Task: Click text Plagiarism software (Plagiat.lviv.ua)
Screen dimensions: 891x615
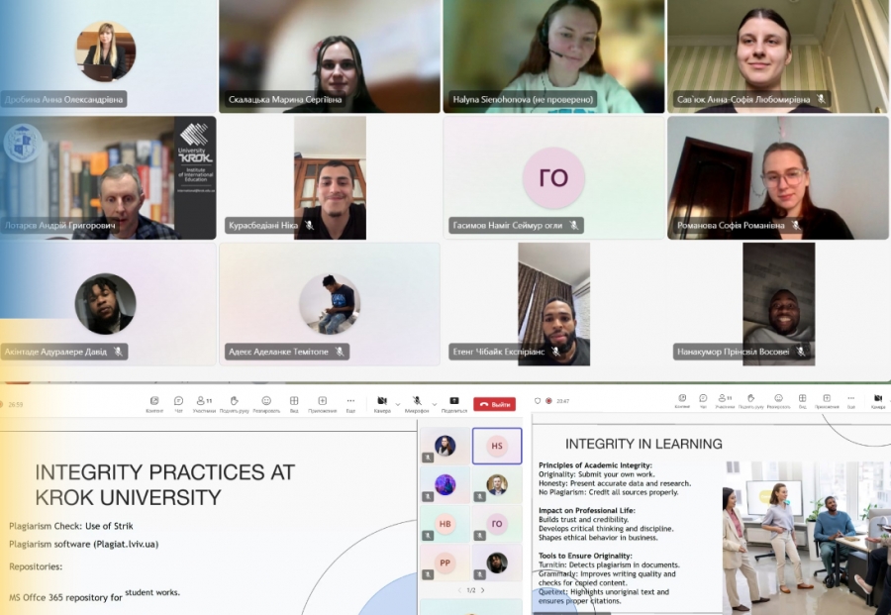Action: point(83,544)
